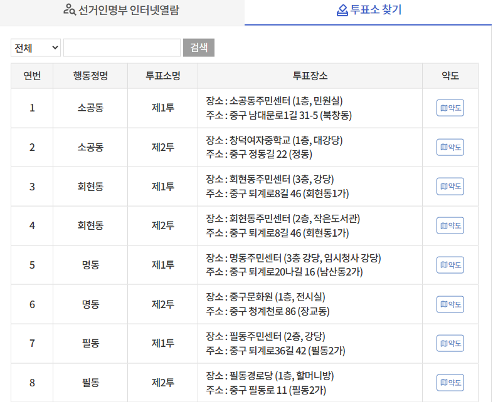Click 필동 cell in row 7
Viewport: 503px width, 402px height.
(90, 343)
